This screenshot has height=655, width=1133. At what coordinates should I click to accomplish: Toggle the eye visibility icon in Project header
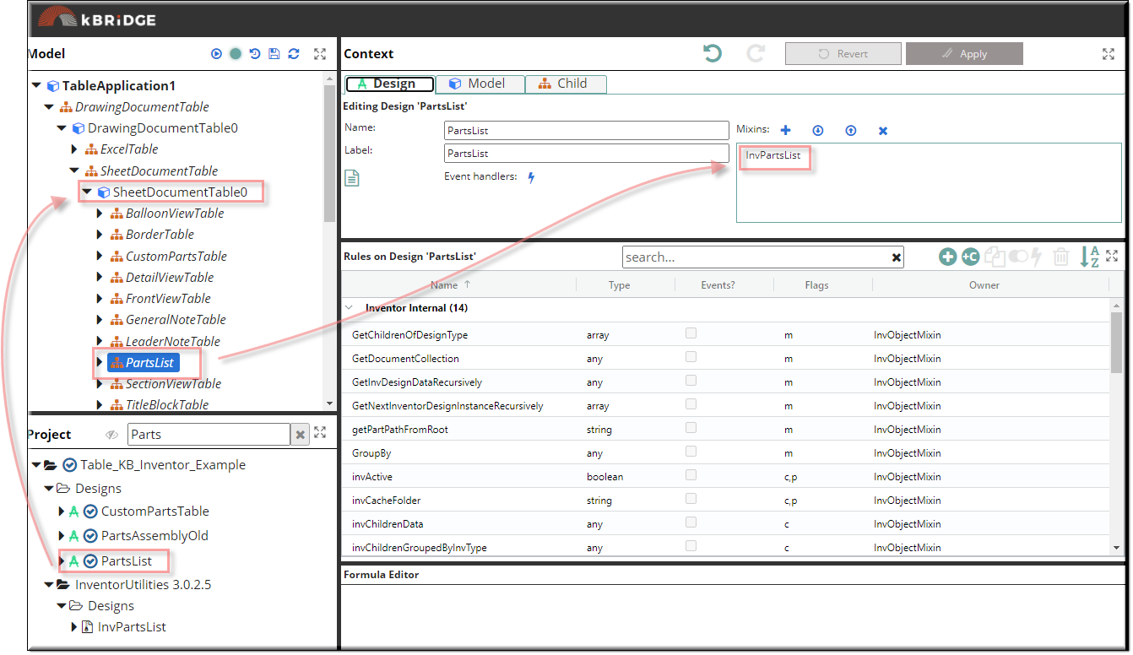(111, 435)
